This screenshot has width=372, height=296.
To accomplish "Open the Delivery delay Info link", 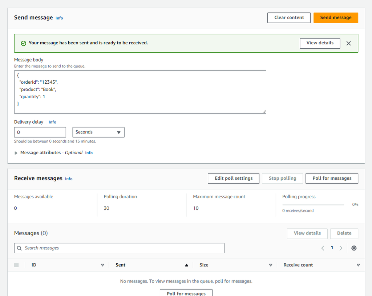I will click(x=52, y=122).
